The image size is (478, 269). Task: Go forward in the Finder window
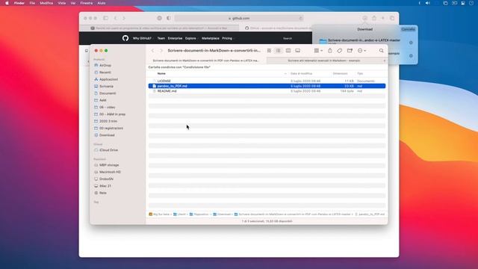[x=161, y=51]
